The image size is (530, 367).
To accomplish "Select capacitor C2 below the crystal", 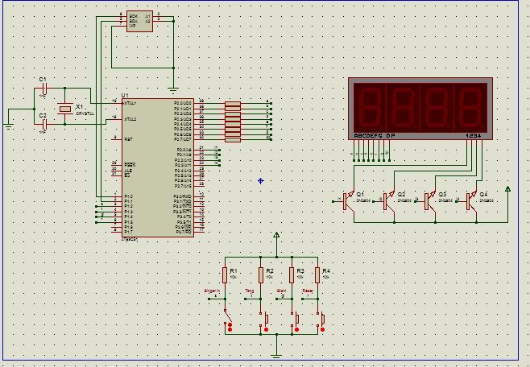I will 44,125.
